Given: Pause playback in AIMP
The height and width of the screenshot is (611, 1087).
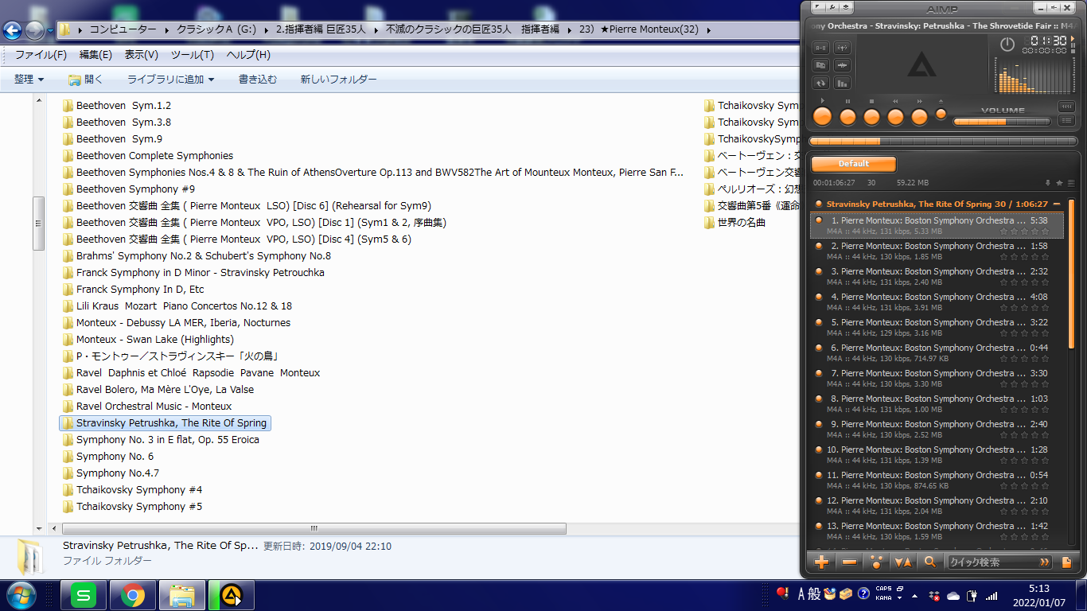Looking at the screenshot, I should 847,117.
